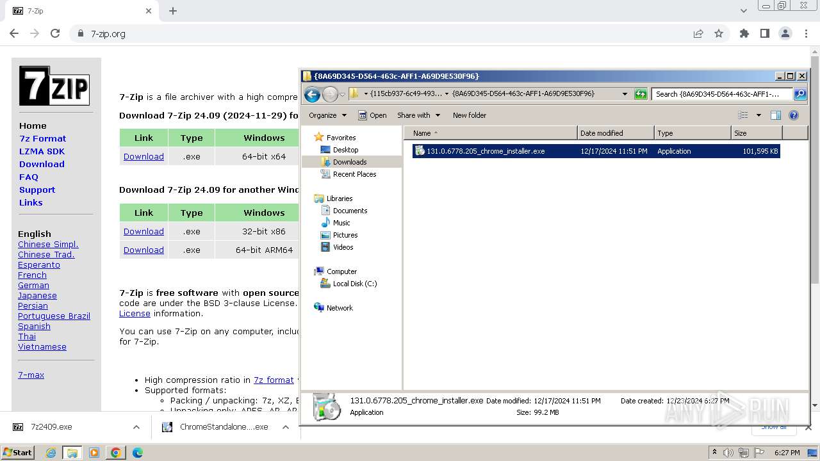
Task: Switch language to German
Action: [33, 285]
